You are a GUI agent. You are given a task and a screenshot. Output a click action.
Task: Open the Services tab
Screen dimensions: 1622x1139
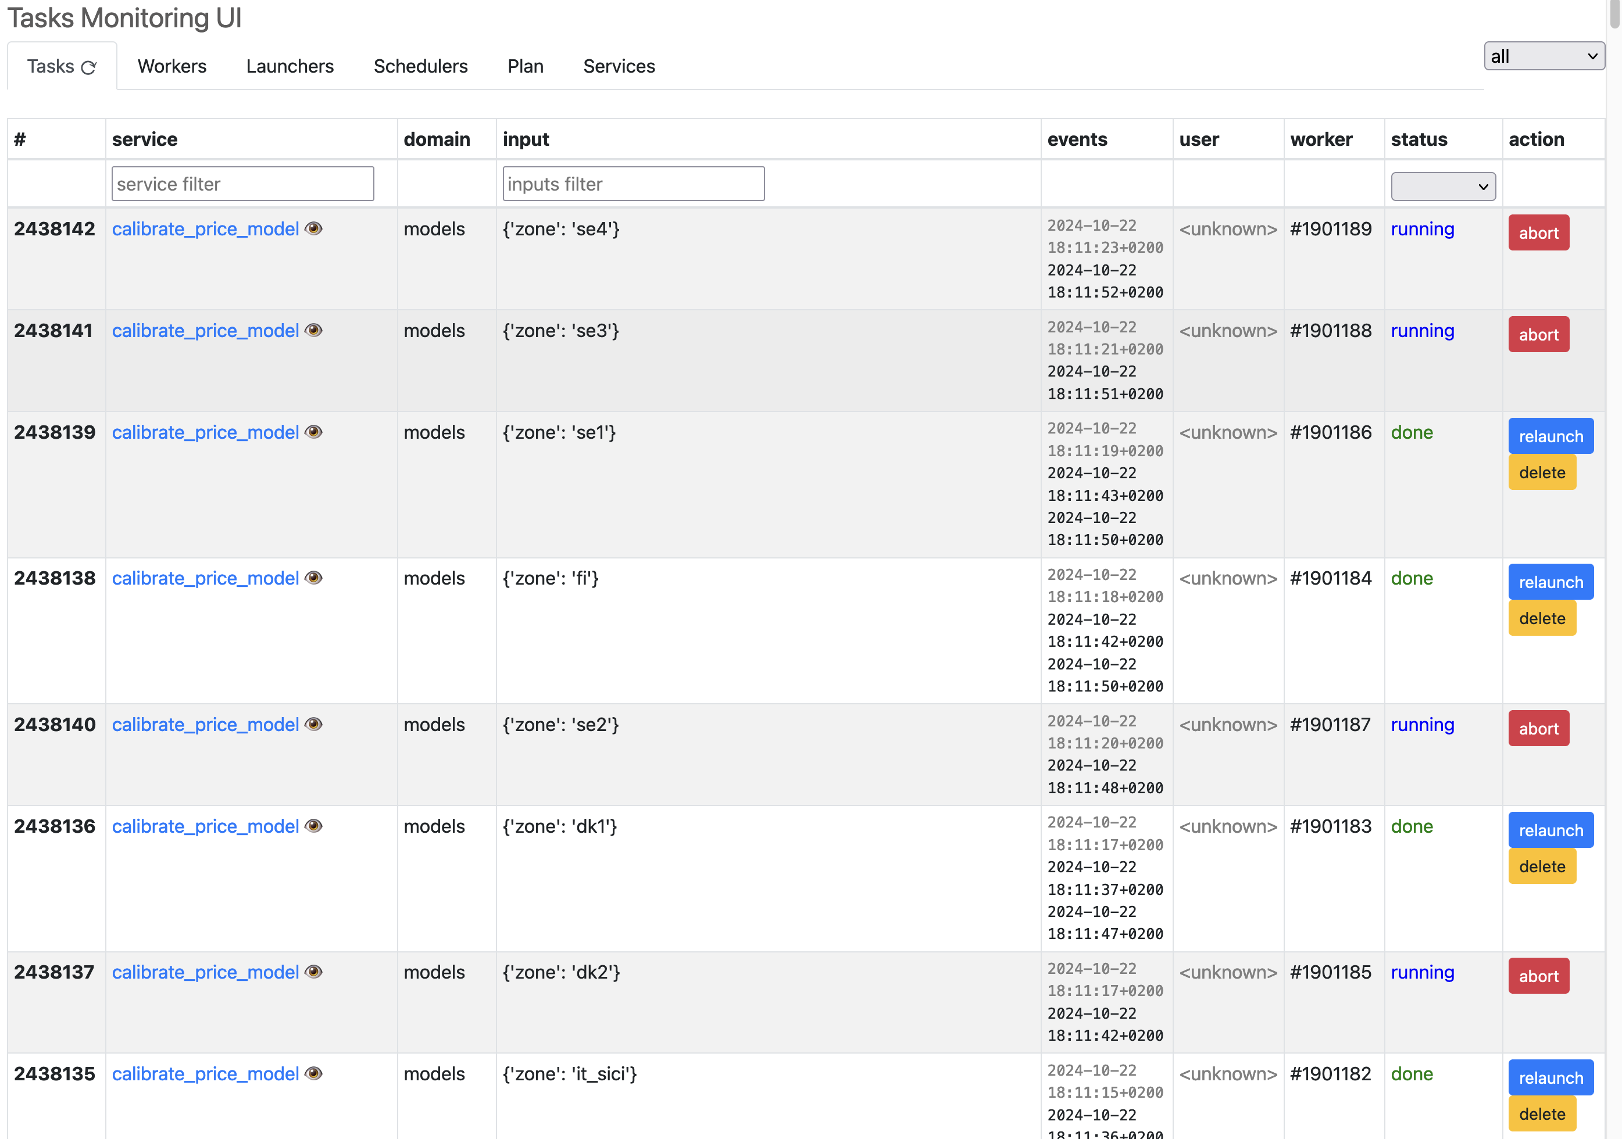click(x=619, y=66)
